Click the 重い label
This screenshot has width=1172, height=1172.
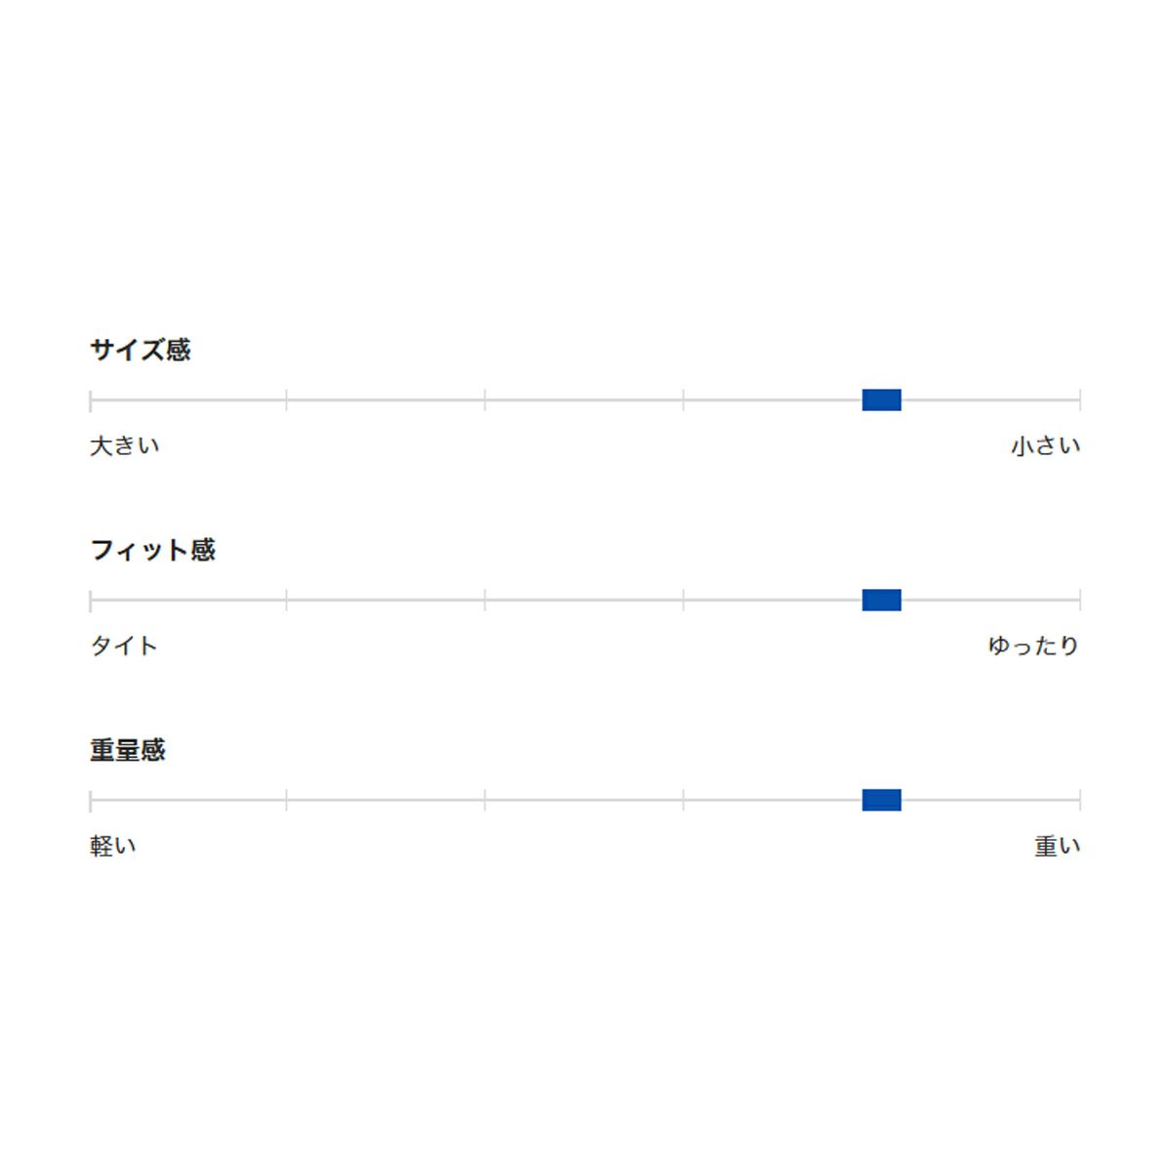click(x=1057, y=846)
